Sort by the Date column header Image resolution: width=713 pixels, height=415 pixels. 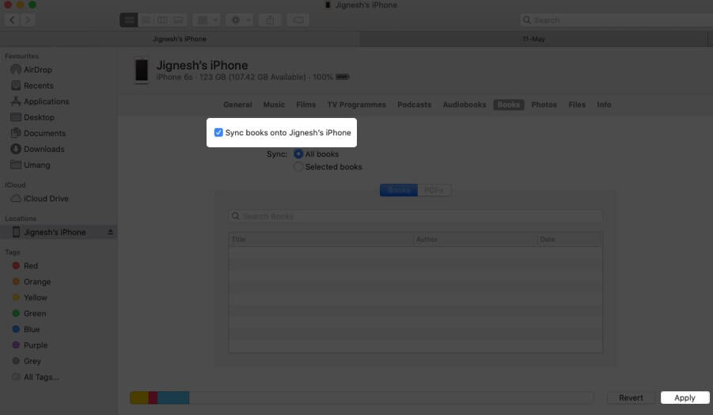pos(570,239)
